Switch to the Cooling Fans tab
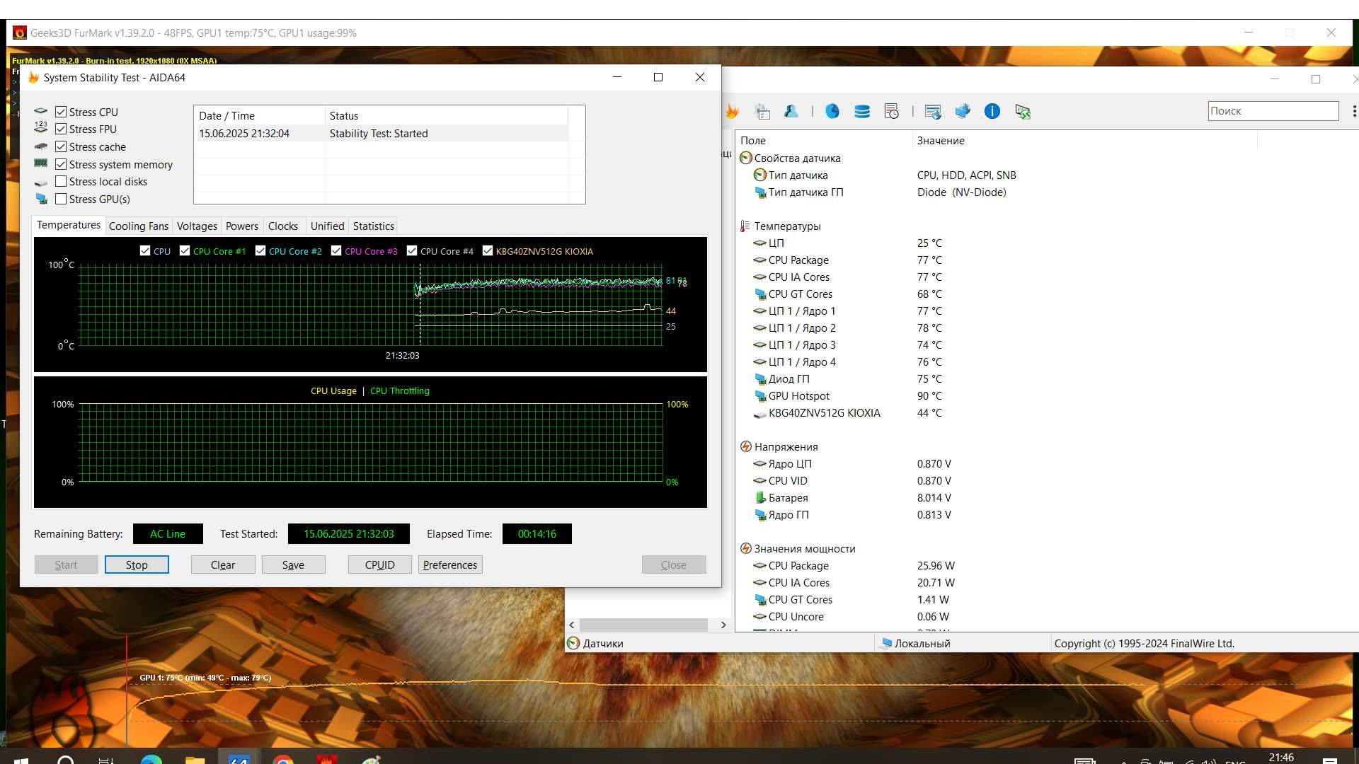 [x=139, y=226]
